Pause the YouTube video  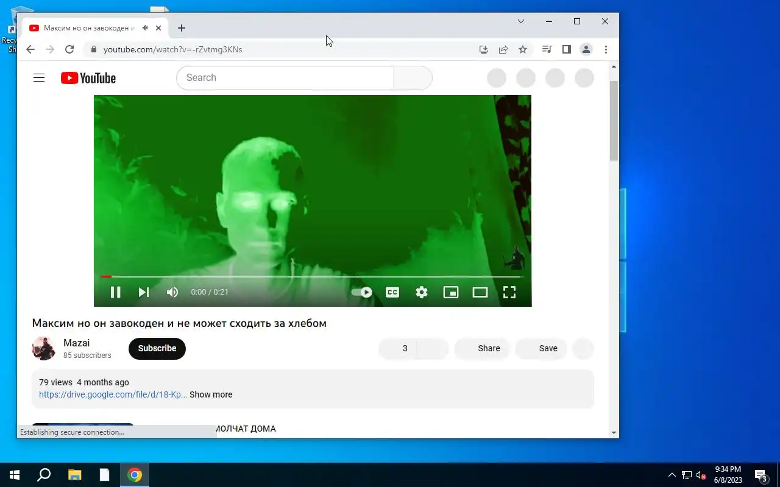115,292
